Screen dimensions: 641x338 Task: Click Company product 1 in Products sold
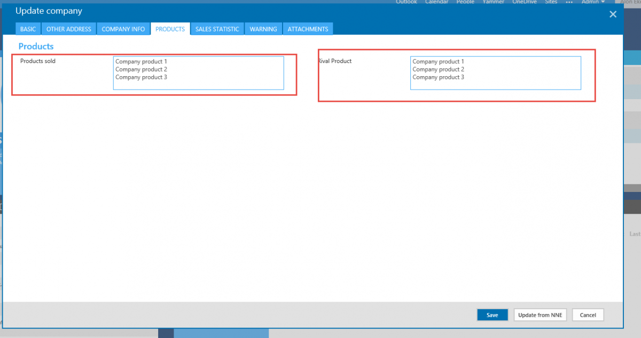pyautogui.click(x=141, y=62)
